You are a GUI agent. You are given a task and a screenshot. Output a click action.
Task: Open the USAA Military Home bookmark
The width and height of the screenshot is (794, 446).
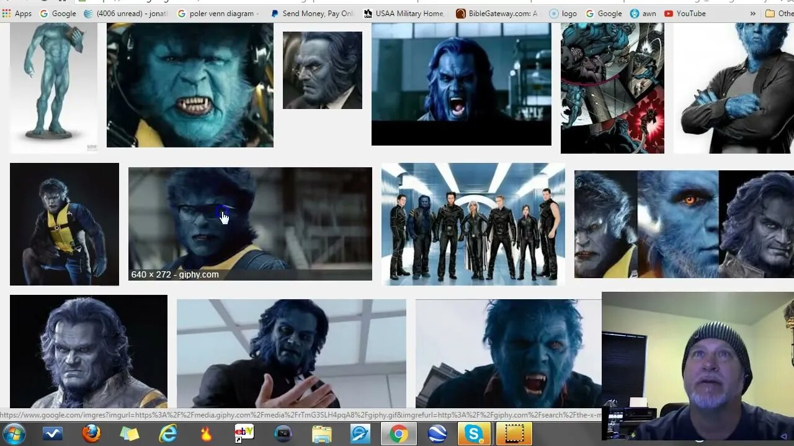click(x=404, y=13)
